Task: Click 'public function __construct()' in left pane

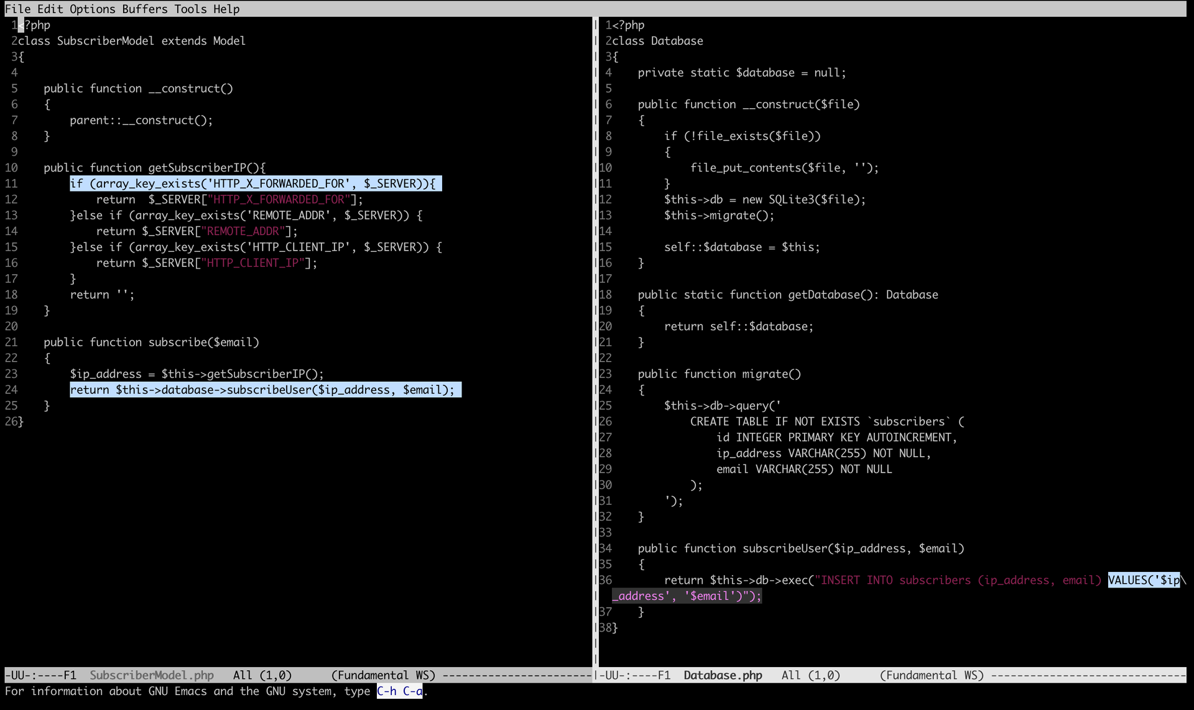Action: point(139,89)
